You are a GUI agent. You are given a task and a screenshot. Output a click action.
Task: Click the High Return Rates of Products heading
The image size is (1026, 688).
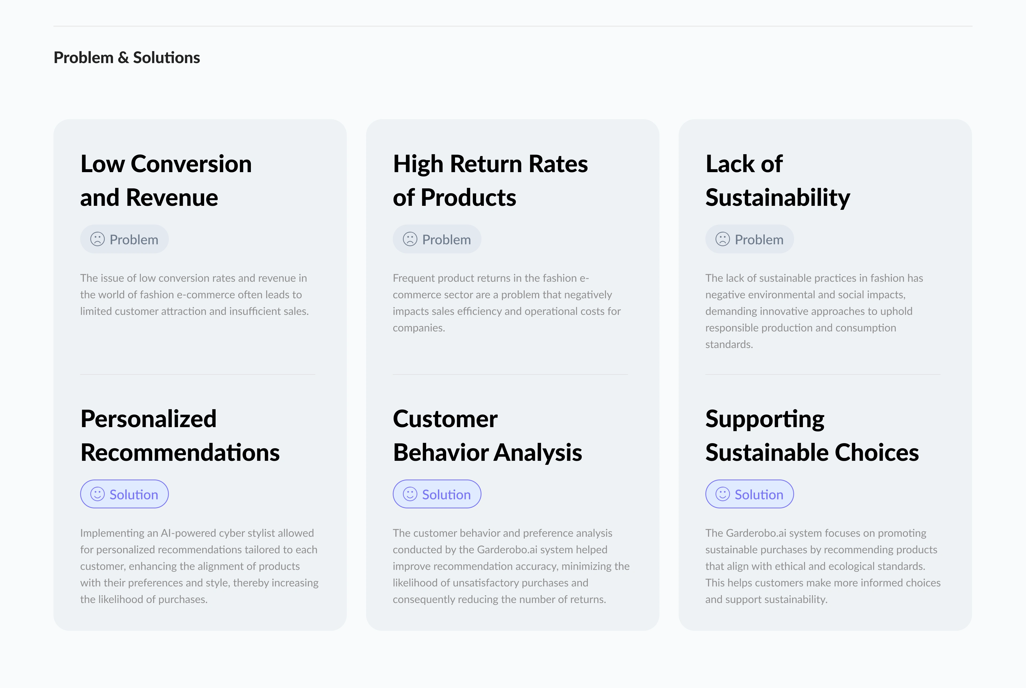point(490,180)
